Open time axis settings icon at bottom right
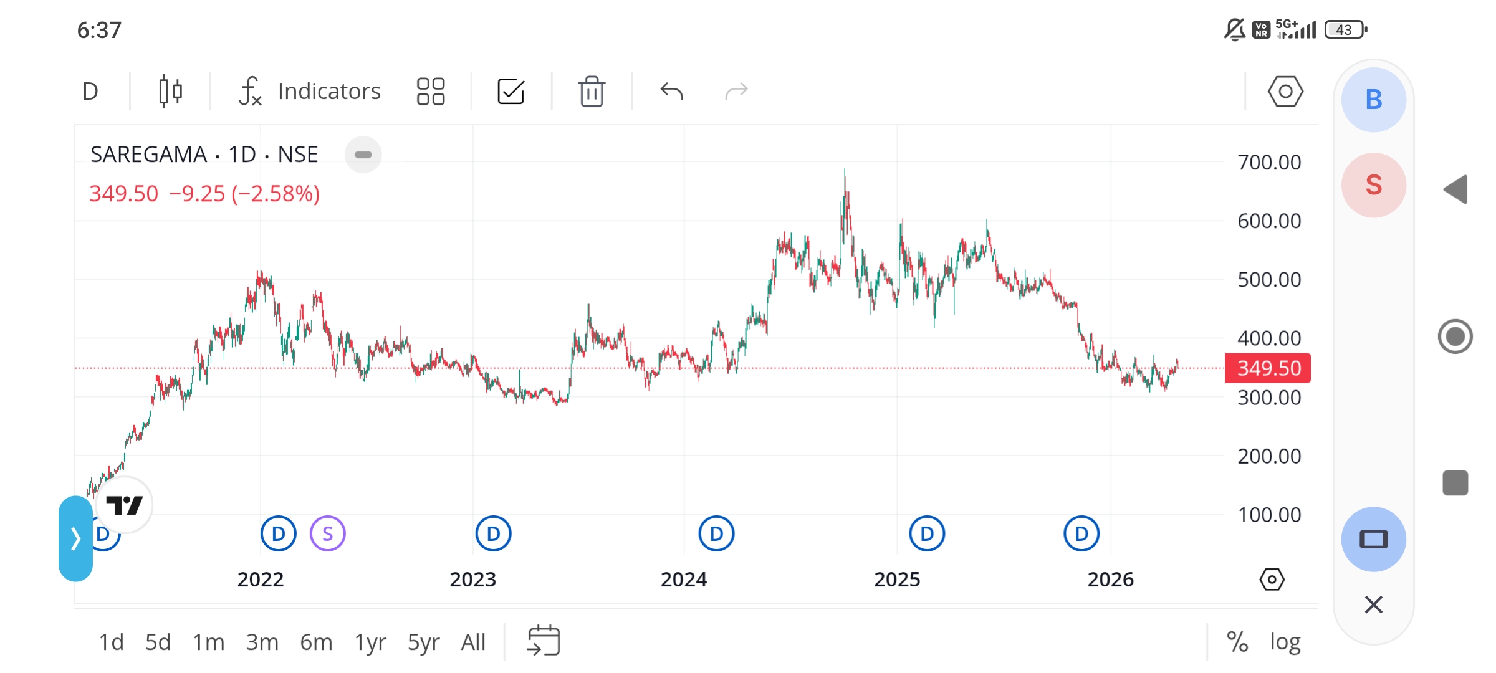1496x673 pixels. [1272, 580]
